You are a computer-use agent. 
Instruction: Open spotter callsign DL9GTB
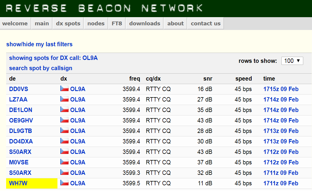pyautogui.click(x=20, y=131)
